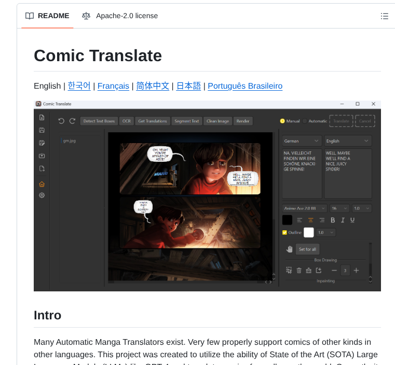The image size is (395, 365).
Task: Open the 简体中文 translation link
Action: 153,86
